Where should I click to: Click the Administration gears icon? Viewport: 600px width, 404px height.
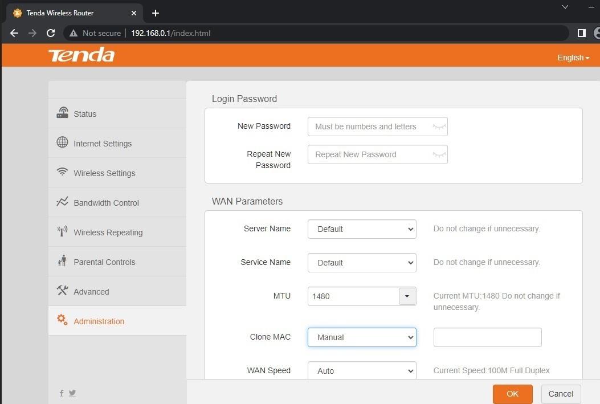pyautogui.click(x=62, y=320)
